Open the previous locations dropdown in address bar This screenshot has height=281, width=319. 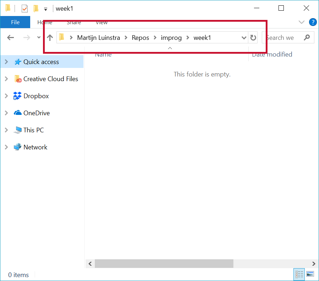pos(244,37)
